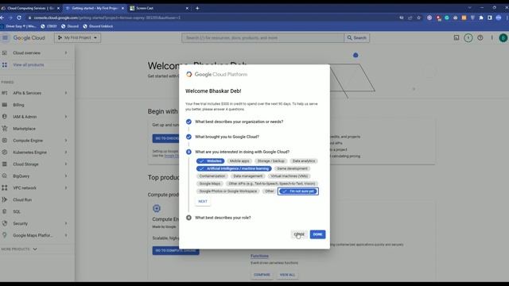Click the Google Maps Platform pin icon
This screenshot has width=509, height=286.
click(x=5, y=235)
